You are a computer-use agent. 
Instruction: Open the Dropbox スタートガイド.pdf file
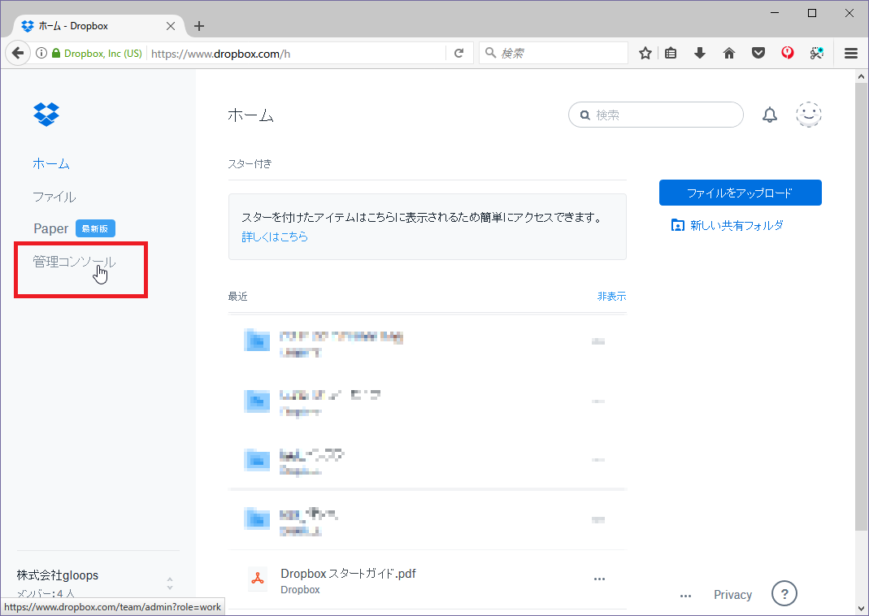coord(348,574)
